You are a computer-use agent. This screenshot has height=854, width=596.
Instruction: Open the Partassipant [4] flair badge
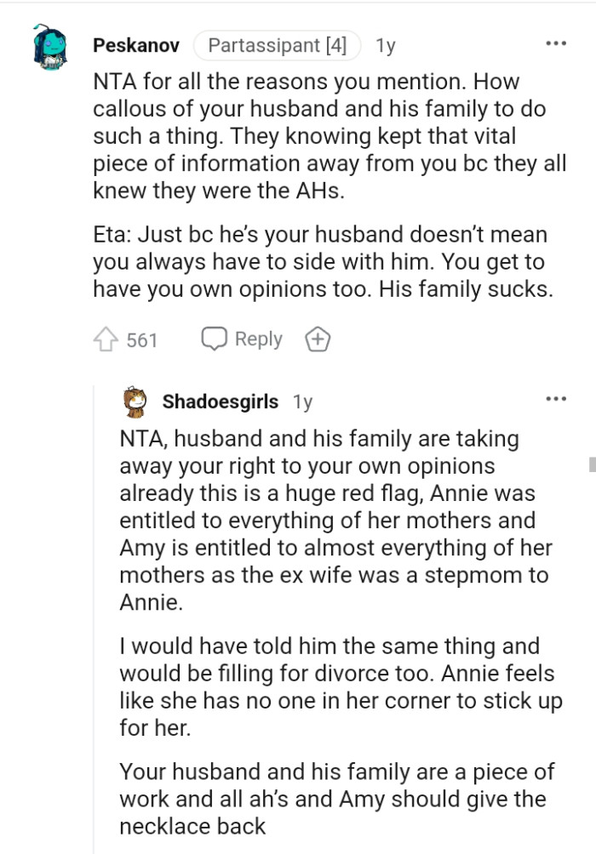pyautogui.click(x=278, y=45)
